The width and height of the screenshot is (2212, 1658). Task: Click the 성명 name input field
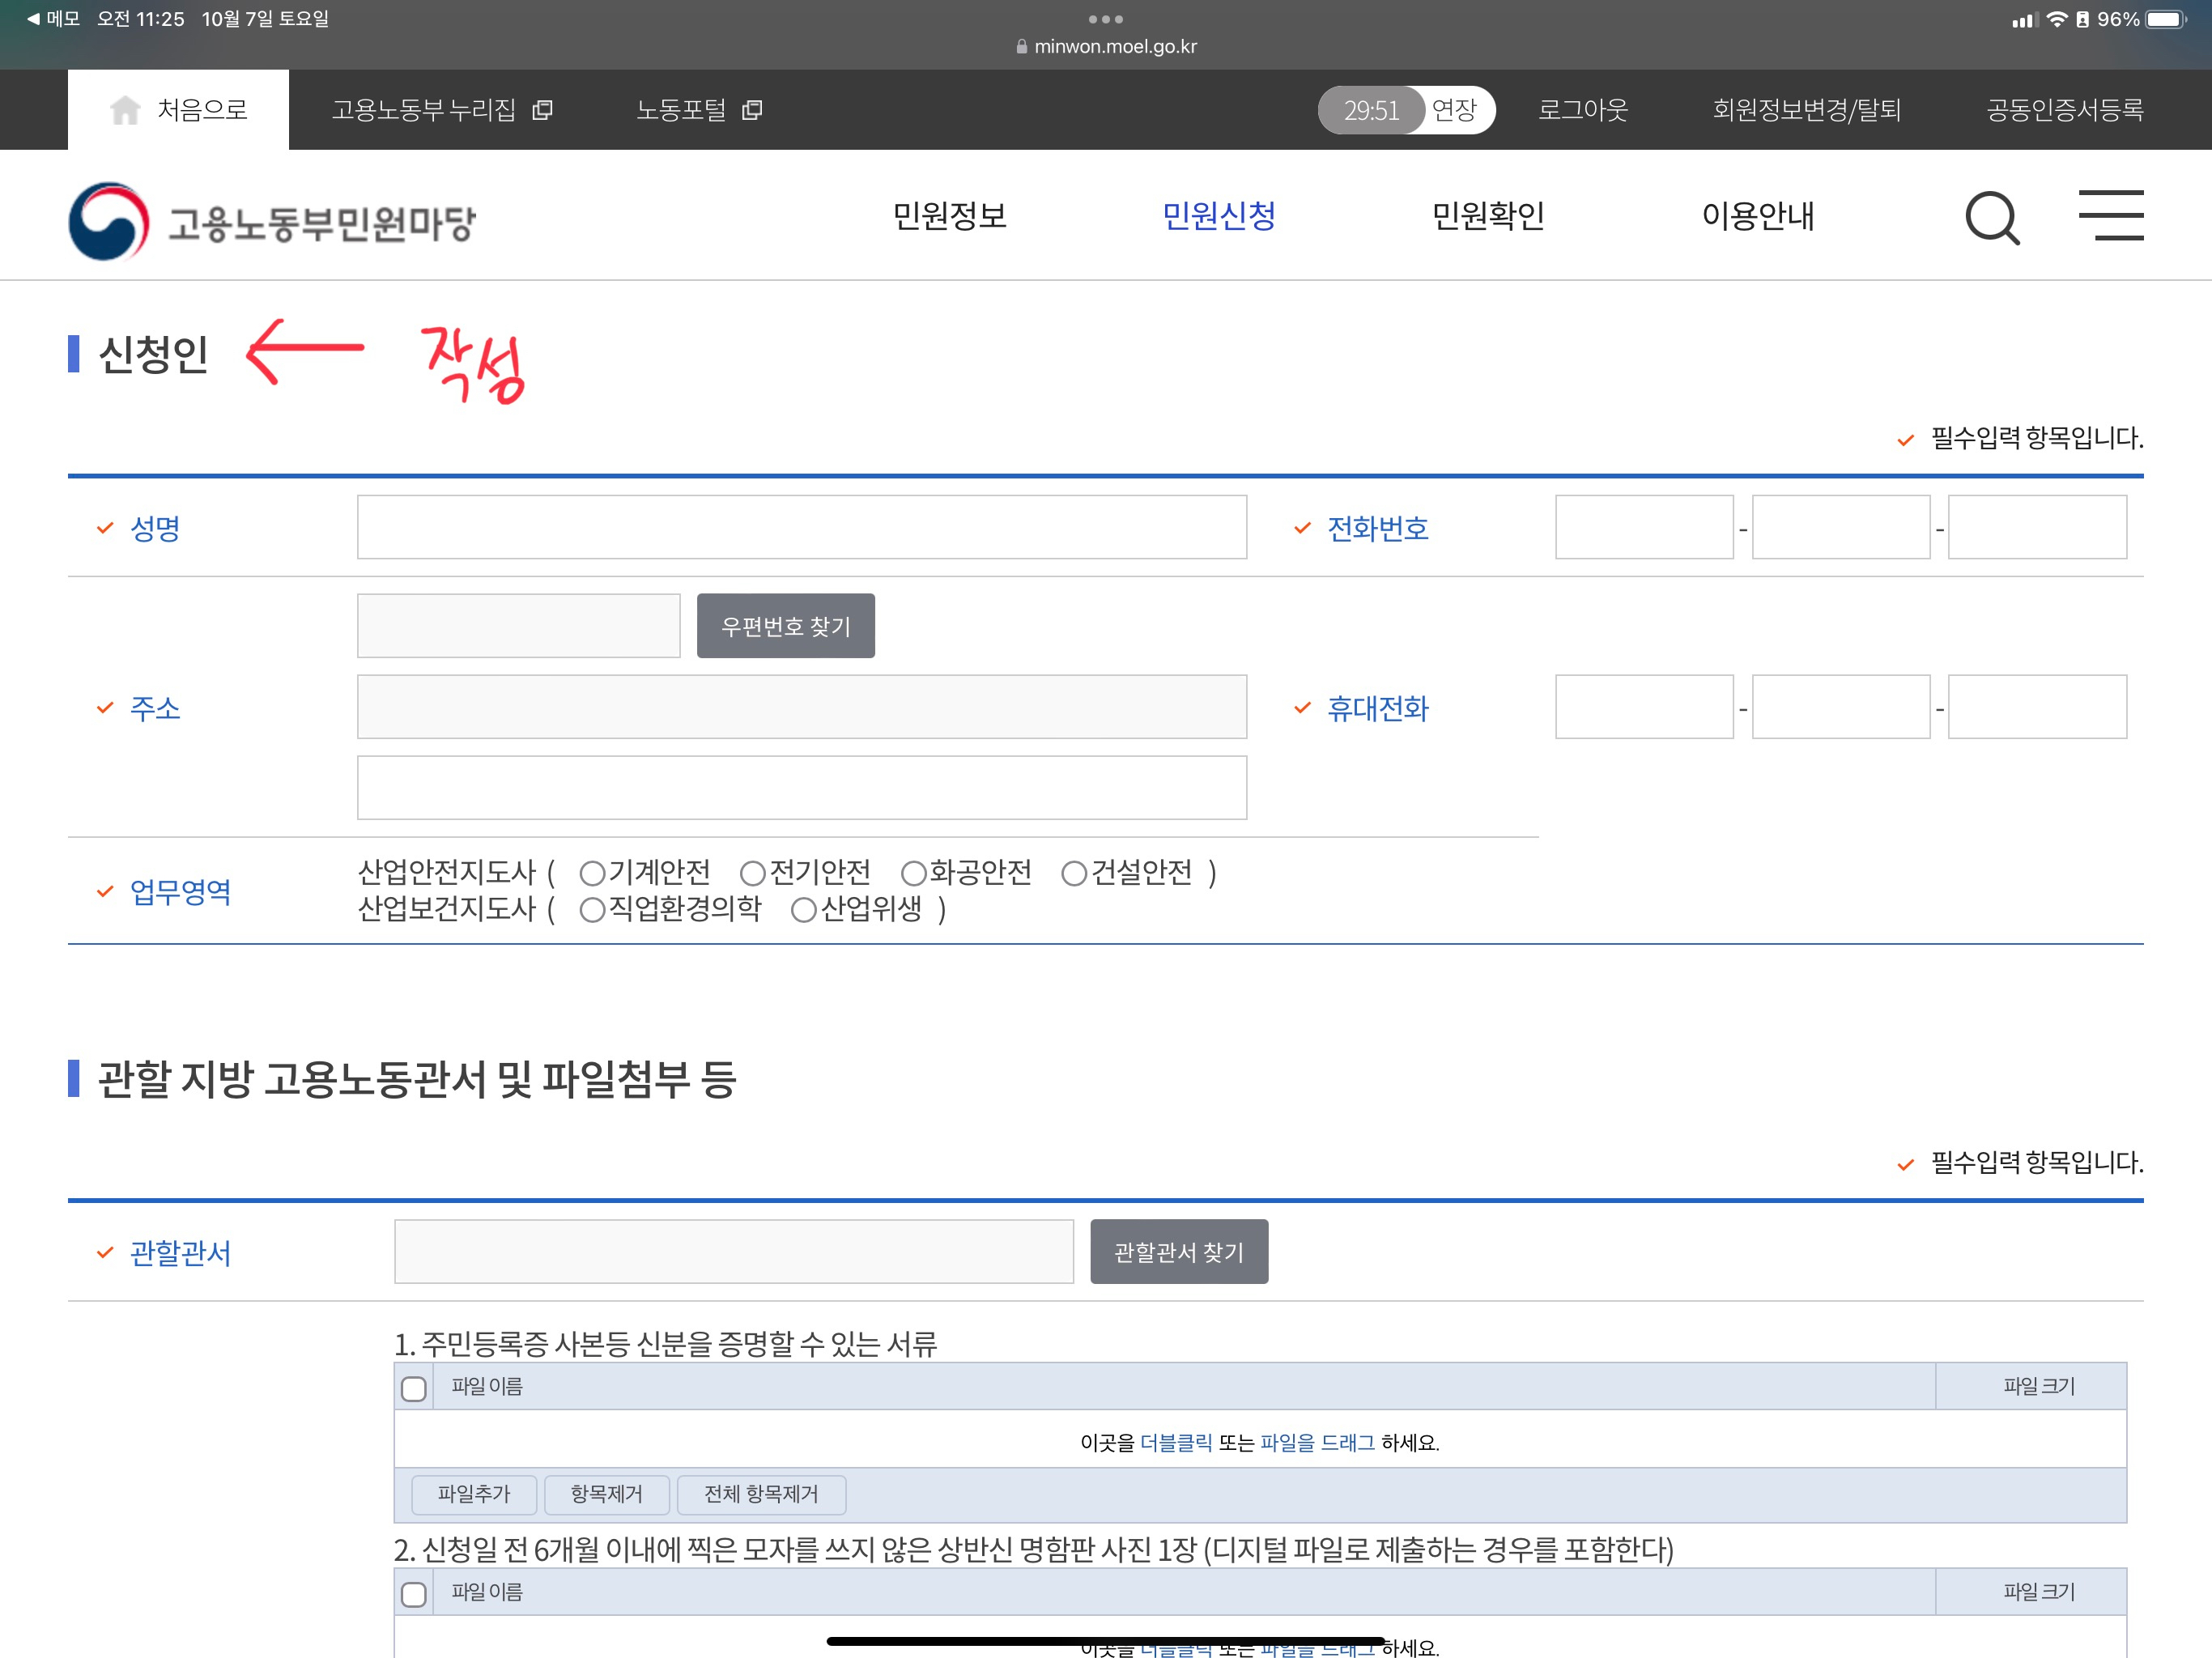click(801, 527)
